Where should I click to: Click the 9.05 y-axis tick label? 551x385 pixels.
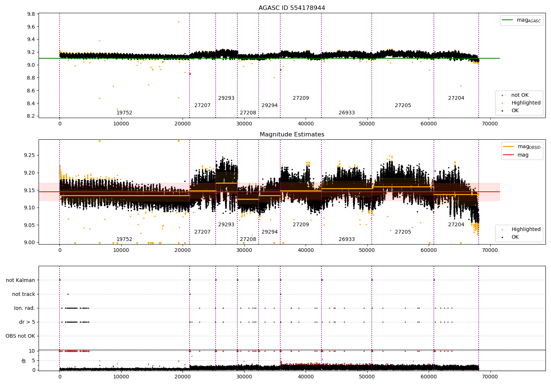[30, 225]
